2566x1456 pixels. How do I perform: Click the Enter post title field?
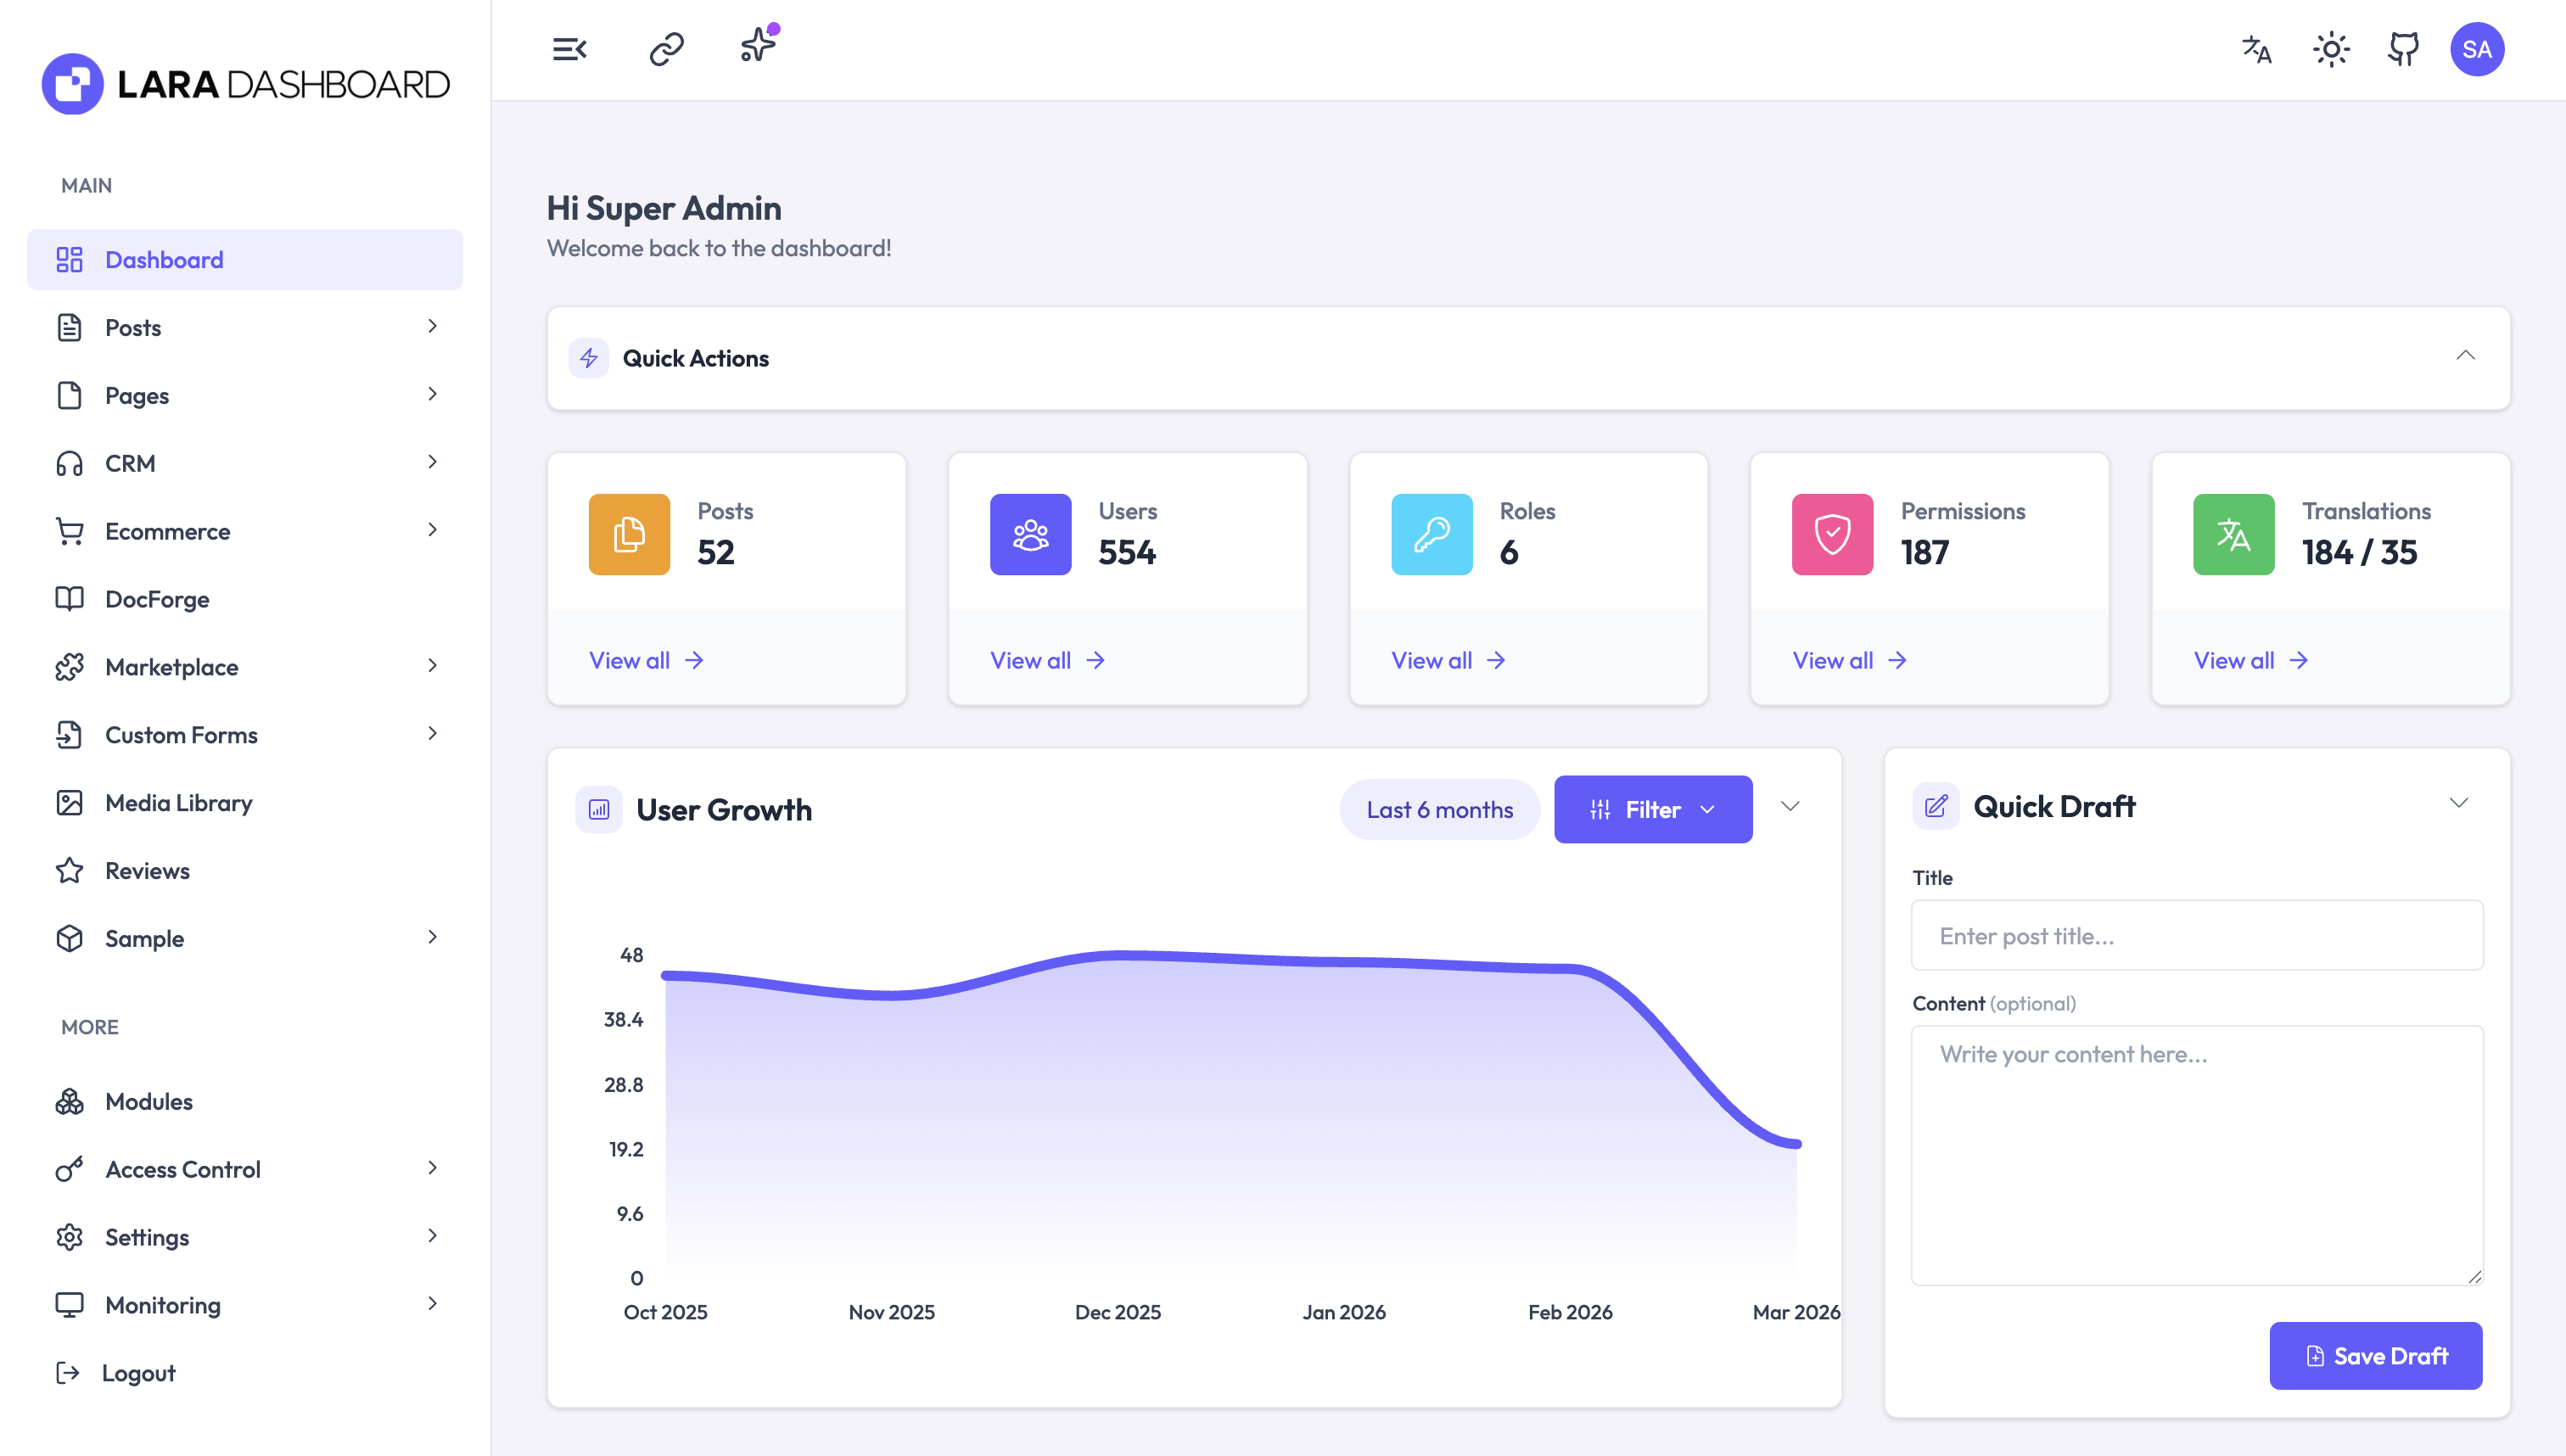coord(2196,935)
